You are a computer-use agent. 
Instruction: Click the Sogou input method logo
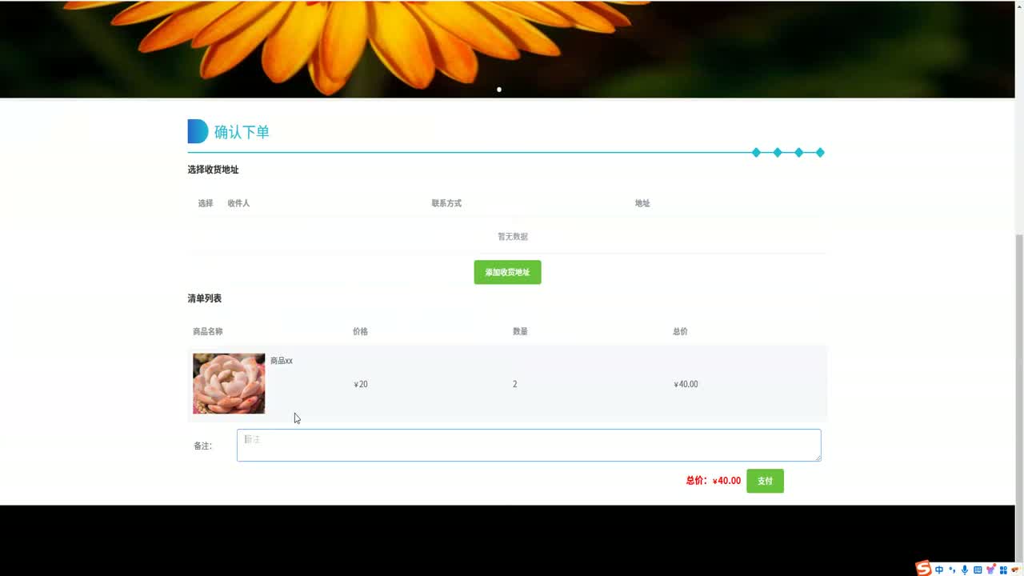(x=923, y=568)
